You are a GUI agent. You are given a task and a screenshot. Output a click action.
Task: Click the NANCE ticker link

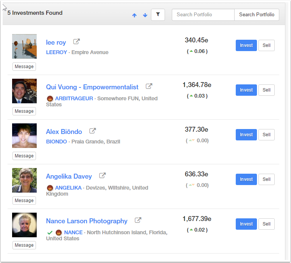click(x=73, y=232)
